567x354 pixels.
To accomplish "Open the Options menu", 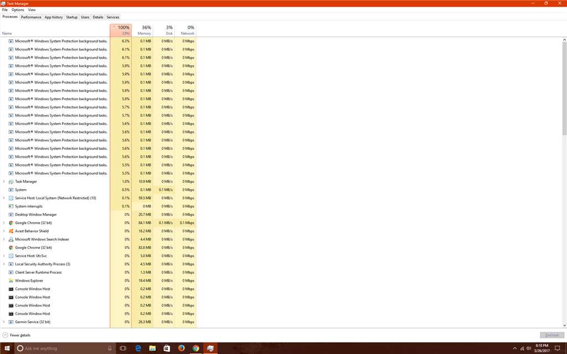I will coord(18,10).
